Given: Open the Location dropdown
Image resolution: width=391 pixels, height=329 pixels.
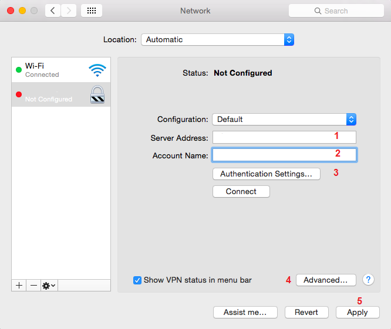Looking at the screenshot, I should click(217, 40).
